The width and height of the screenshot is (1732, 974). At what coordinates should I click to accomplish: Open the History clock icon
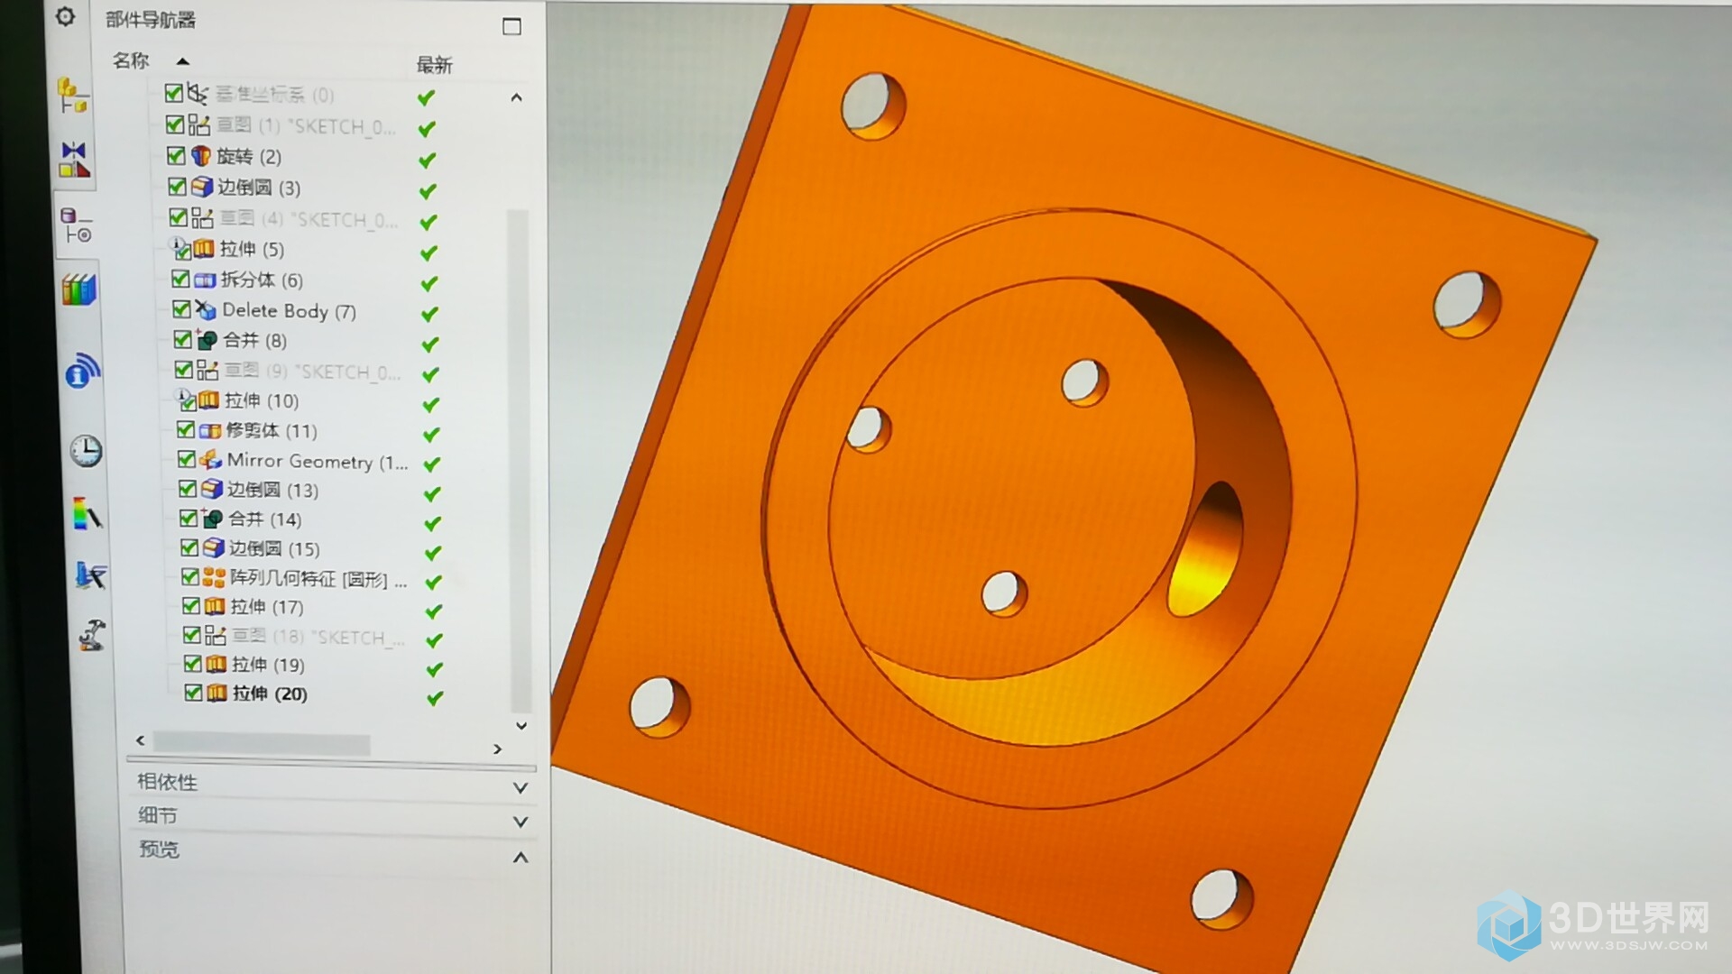pos(86,450)
